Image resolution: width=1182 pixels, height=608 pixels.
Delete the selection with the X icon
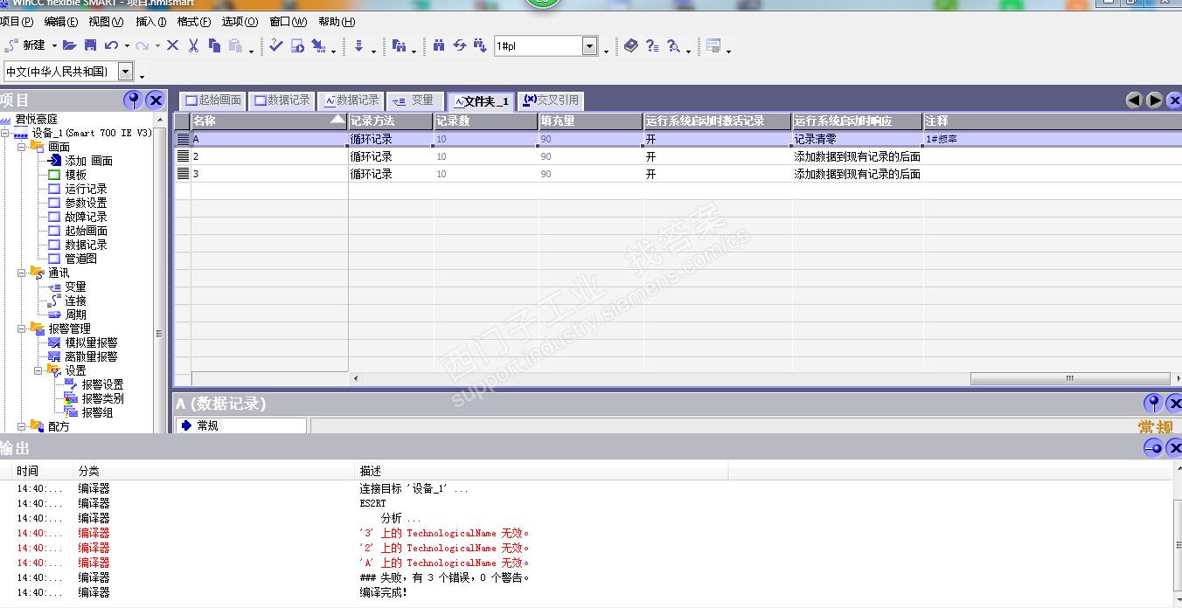click(172, 45)
